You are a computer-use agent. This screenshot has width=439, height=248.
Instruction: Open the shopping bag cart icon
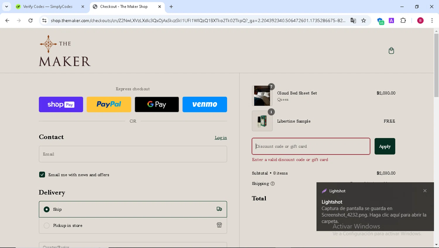[x=391, y=51]
